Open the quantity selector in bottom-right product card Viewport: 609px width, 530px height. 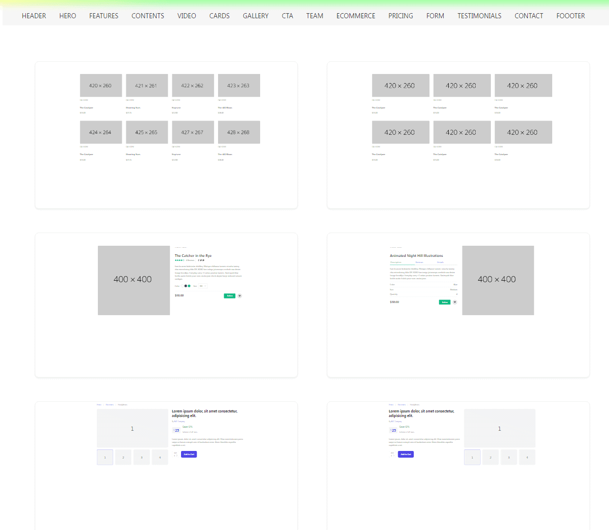pyautogui.click(x=392, y=456)
